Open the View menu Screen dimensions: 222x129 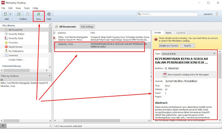[x=18, y=8]
